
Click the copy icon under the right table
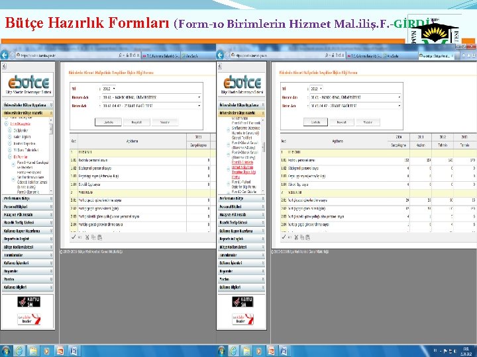(x=302, y=237)
